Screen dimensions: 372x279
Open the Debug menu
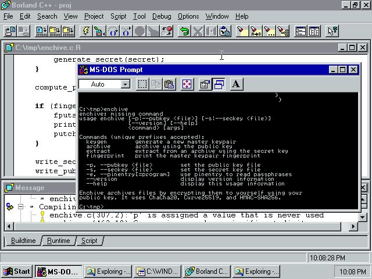(162, 16)
